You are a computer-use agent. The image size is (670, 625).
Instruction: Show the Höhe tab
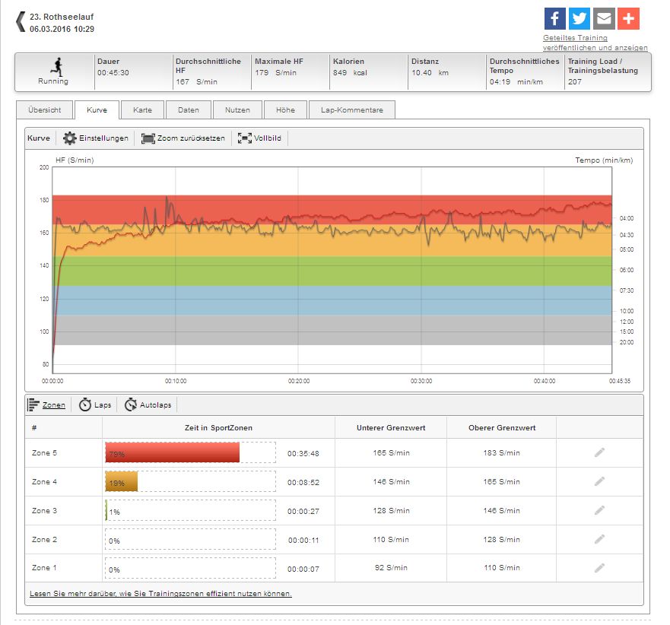(x=285, y=110)
